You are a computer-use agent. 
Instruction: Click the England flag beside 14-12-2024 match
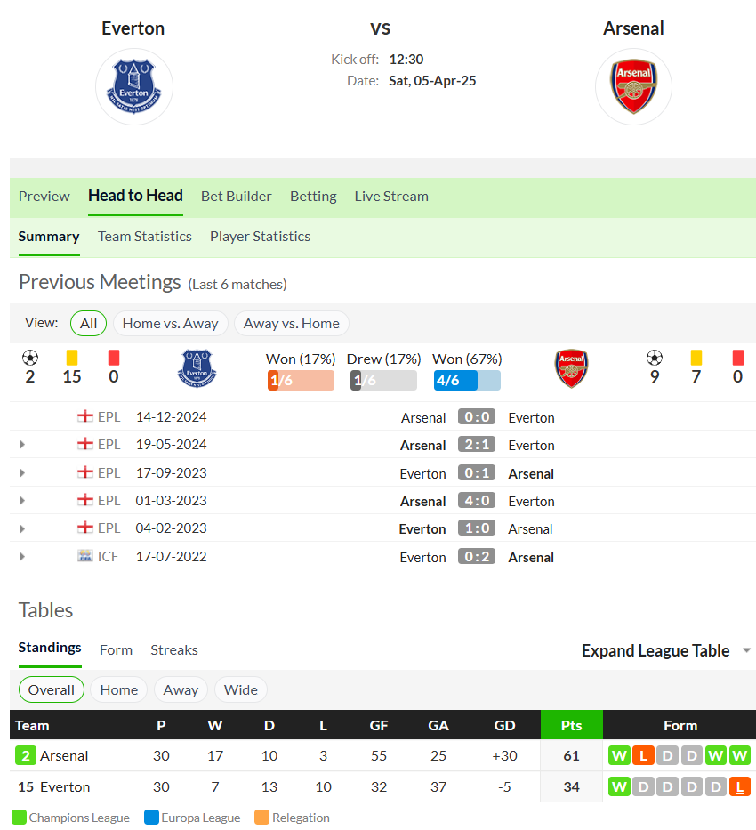[85, 416]
